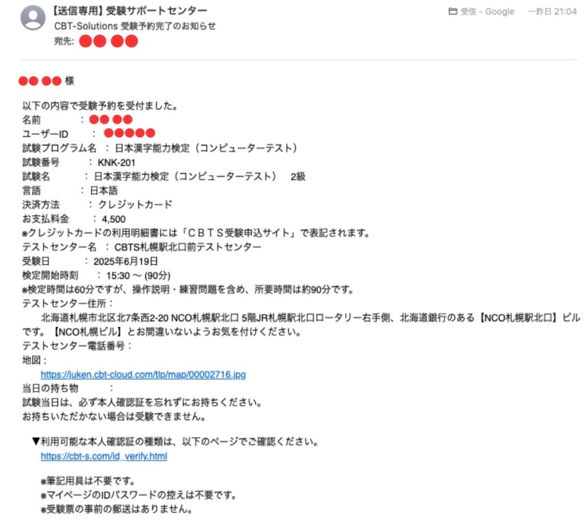The width and height of the screenshot is (586, 520).
Task: Click the テストセンター電話番号 label
Action: (77, 346)
